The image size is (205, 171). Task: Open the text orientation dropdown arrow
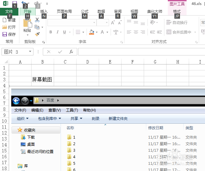click(x=157, y=23)
